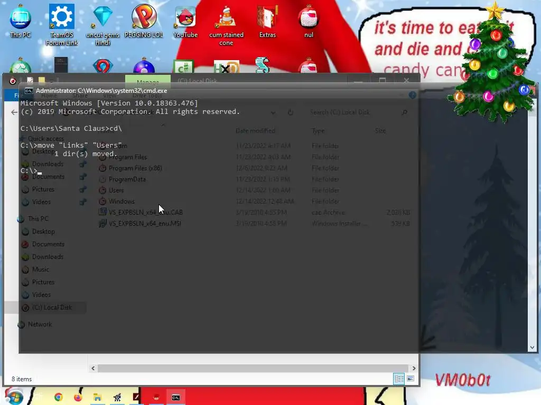Launch Firefox from the taskbar
Image resolution: width=541 pixels, height=405 pixels.
click(x=78, y=398)
